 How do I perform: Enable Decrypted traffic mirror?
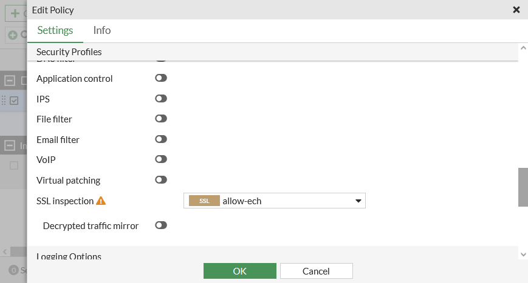161,225
